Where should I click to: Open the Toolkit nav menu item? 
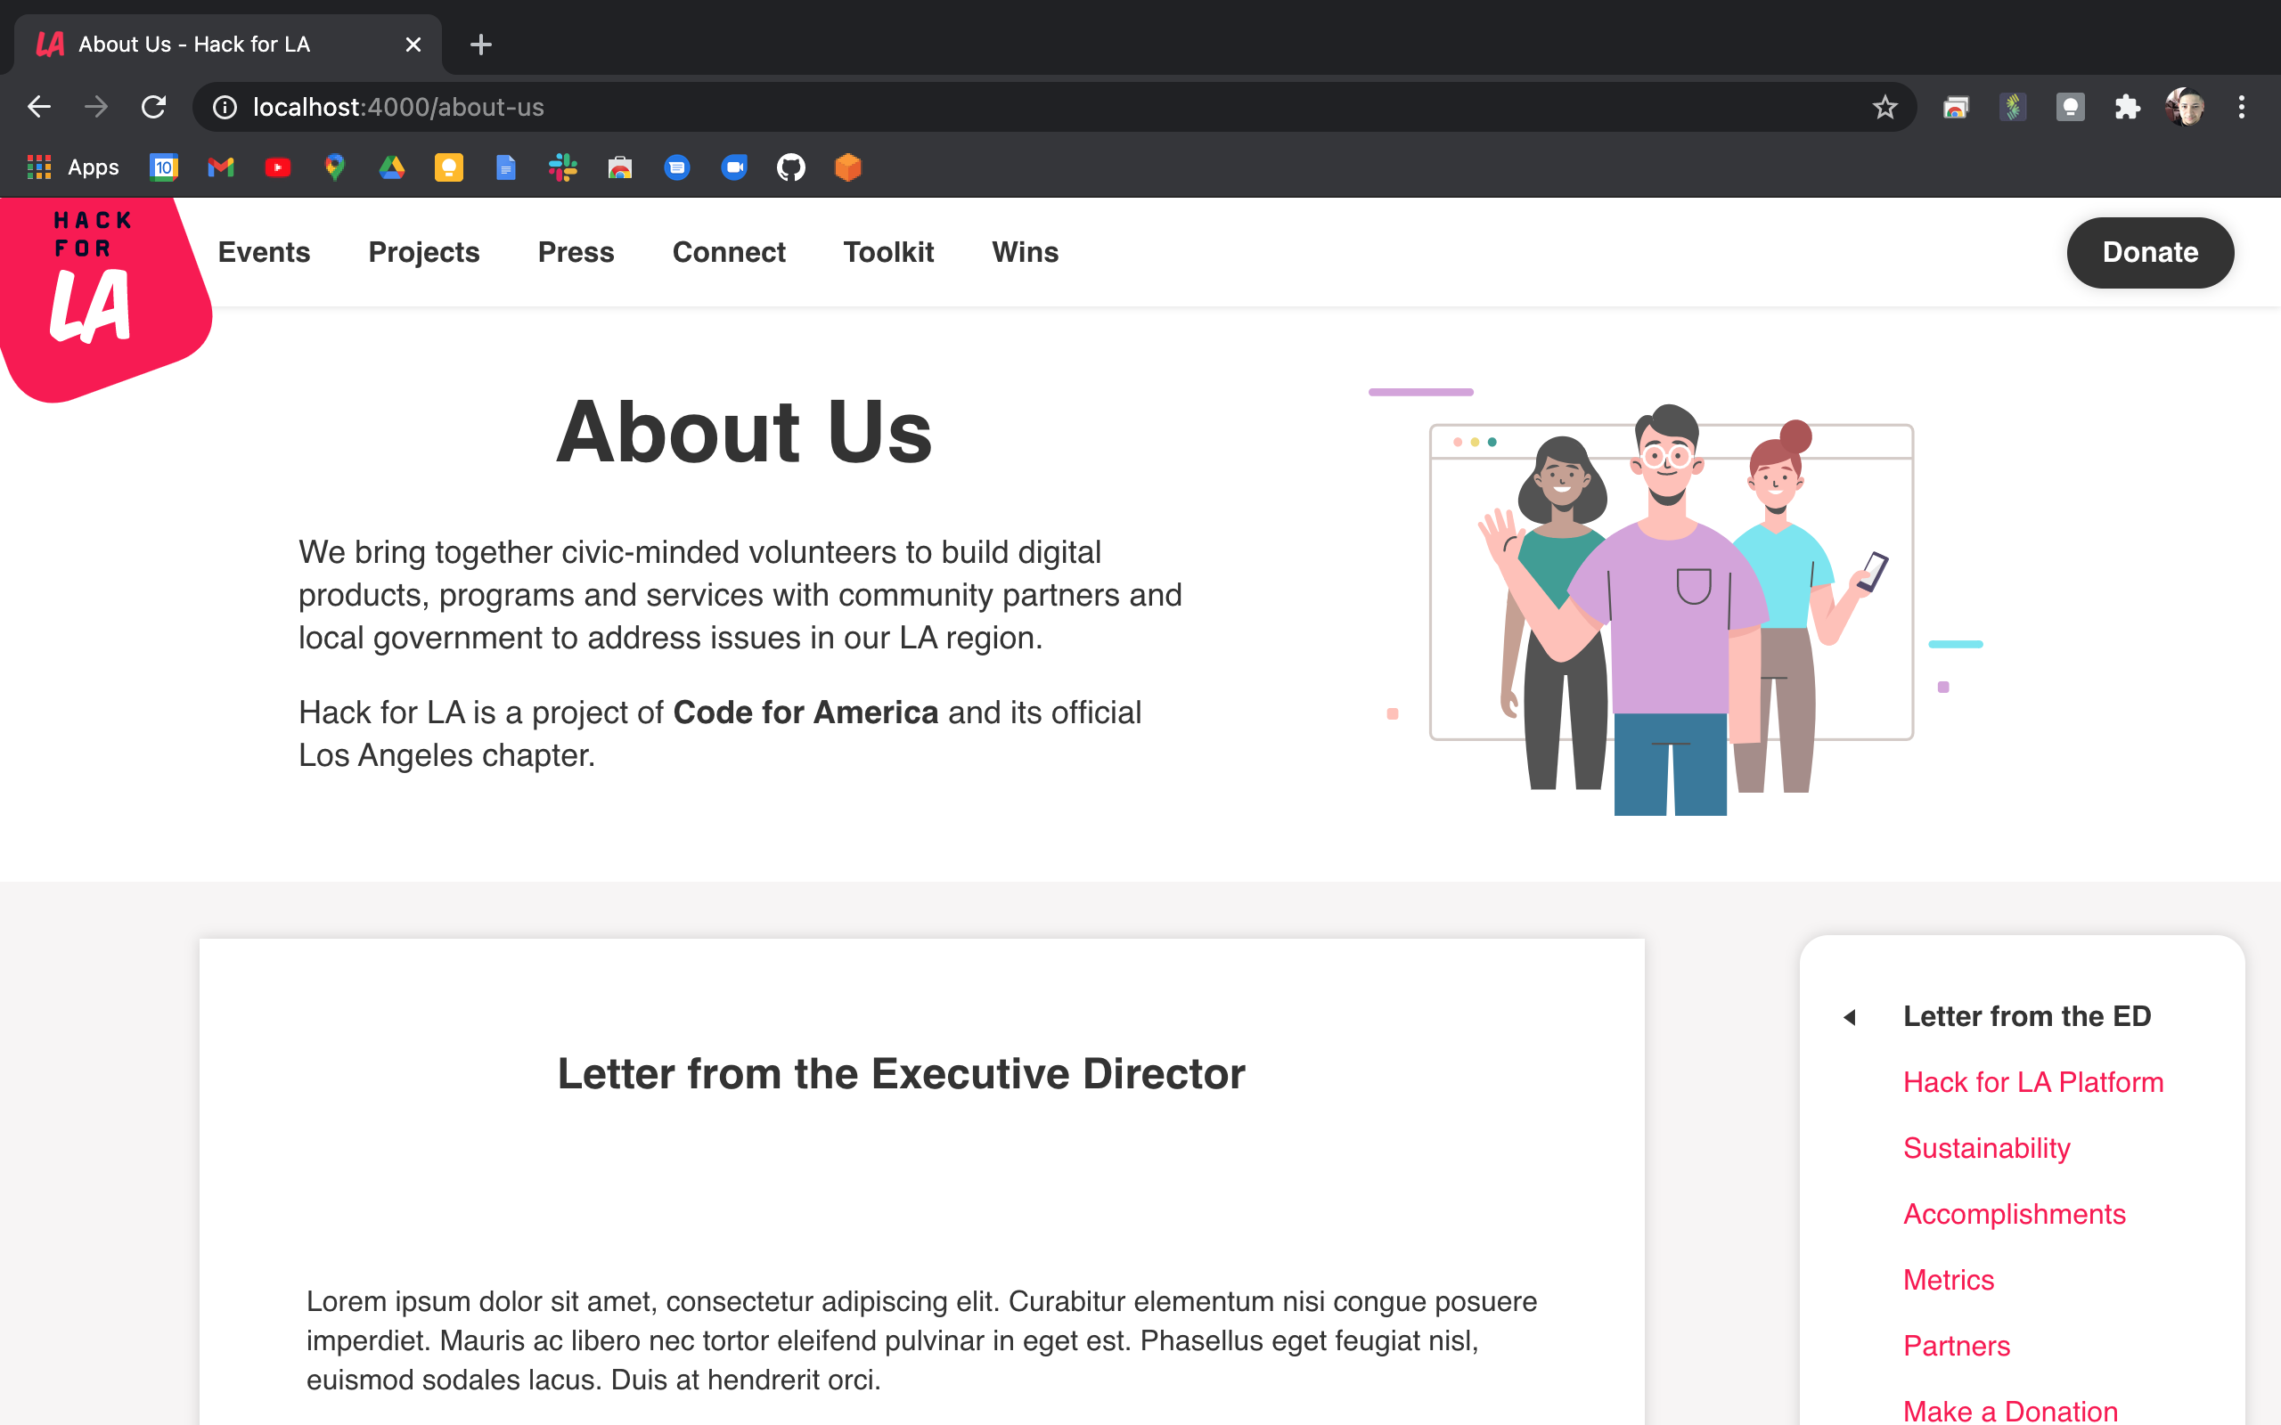887,253
